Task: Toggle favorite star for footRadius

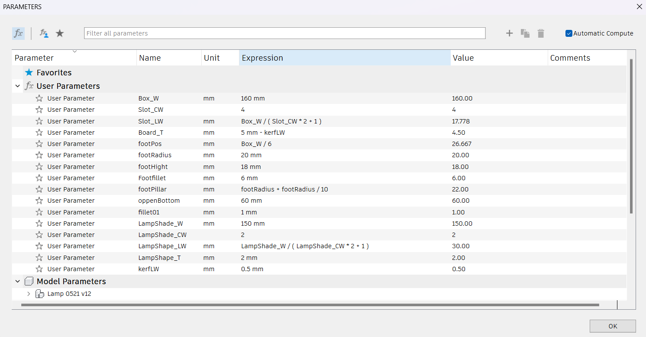Action: point(39,155)
